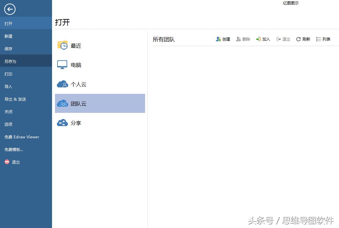Refresh the team list with the 刷新 icon
Screen dimensions: 339x228
(303, 39)
